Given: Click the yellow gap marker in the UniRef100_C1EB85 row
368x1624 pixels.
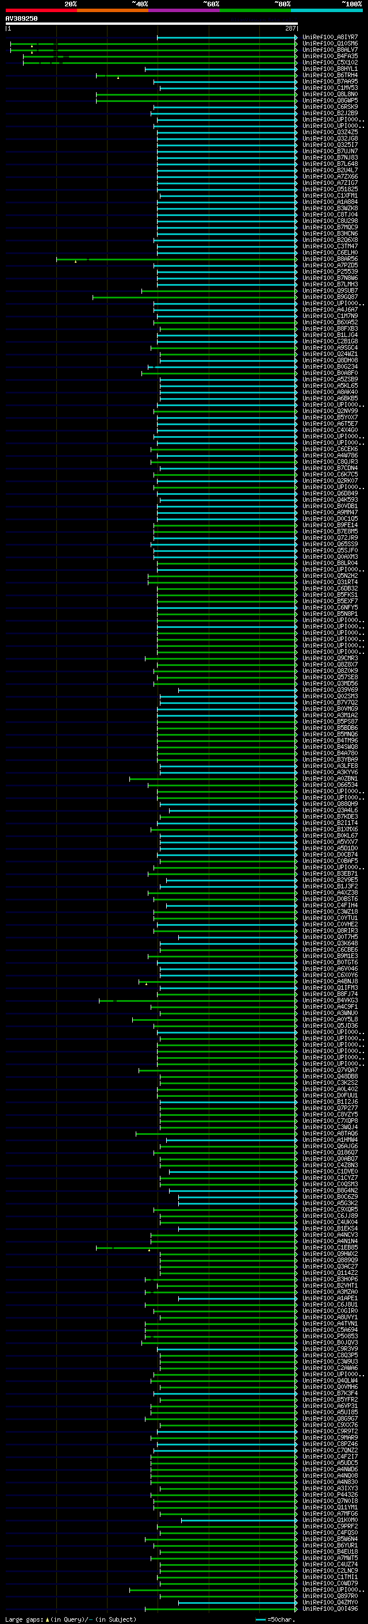Looking at the screenshot, I should pos(149,1250).
